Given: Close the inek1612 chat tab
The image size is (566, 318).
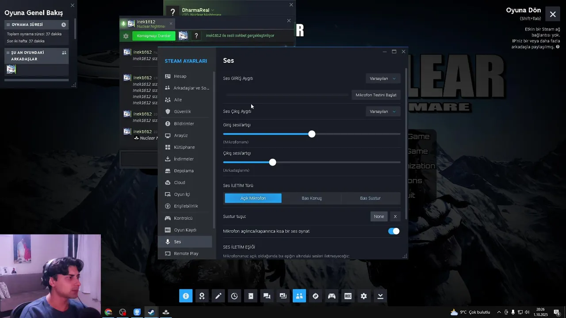Looking at the screenshot, I should 171,23.
